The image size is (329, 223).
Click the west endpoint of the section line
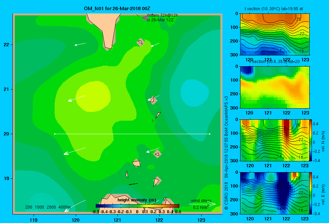pos(55,134)
